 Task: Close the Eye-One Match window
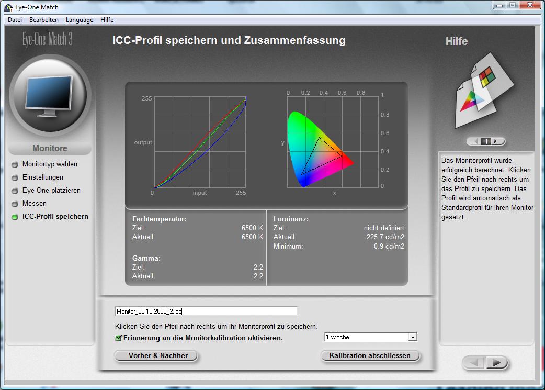coord(530,5)
